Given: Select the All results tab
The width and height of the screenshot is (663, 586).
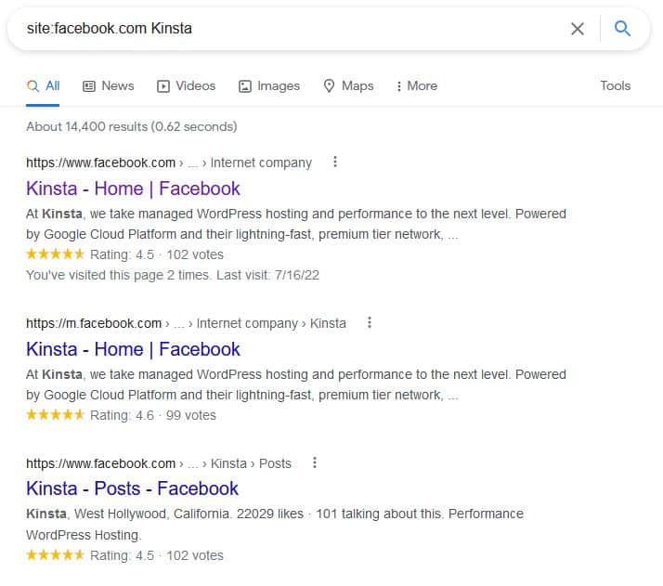Looking at the screenshot, I should [44, 85].
